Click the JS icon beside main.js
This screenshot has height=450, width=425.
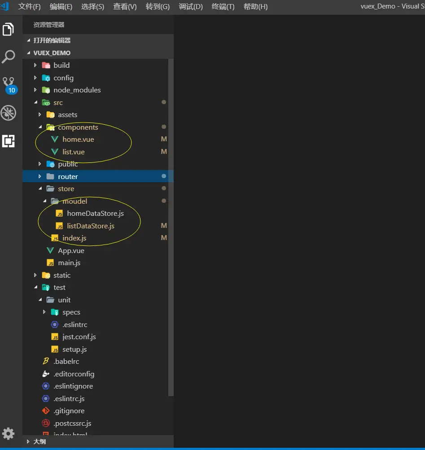click(50, 263)
